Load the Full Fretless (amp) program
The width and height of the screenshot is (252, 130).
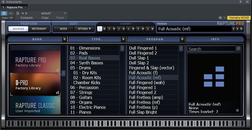click(153, 98)
